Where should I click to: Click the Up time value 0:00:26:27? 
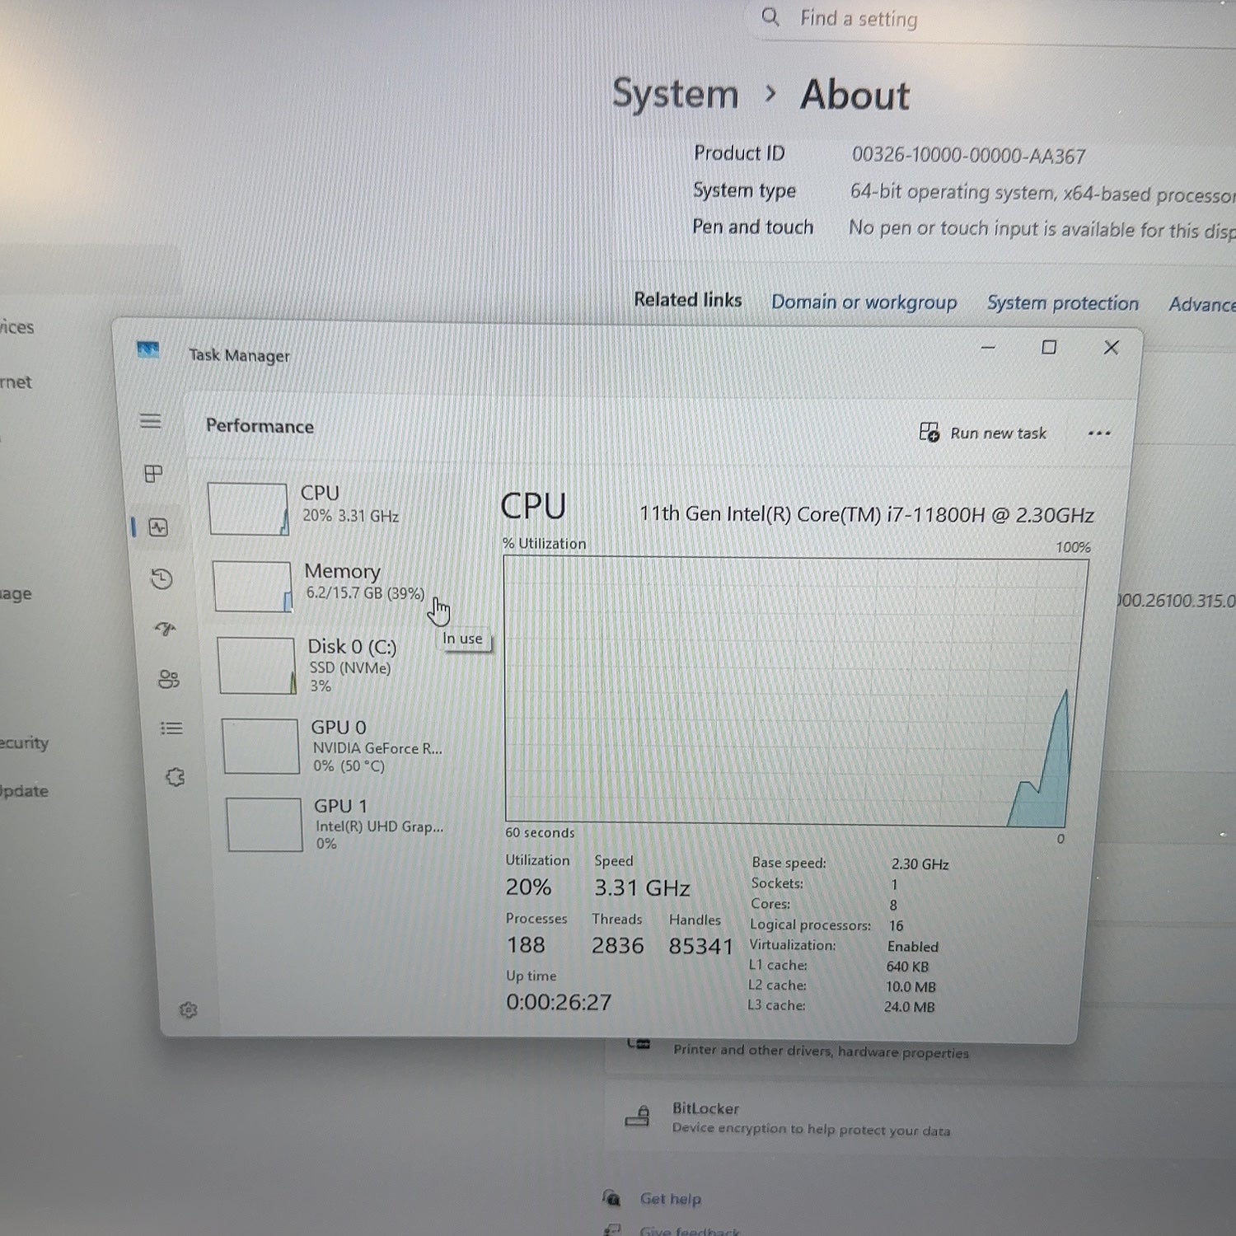tap(559, 1002)
